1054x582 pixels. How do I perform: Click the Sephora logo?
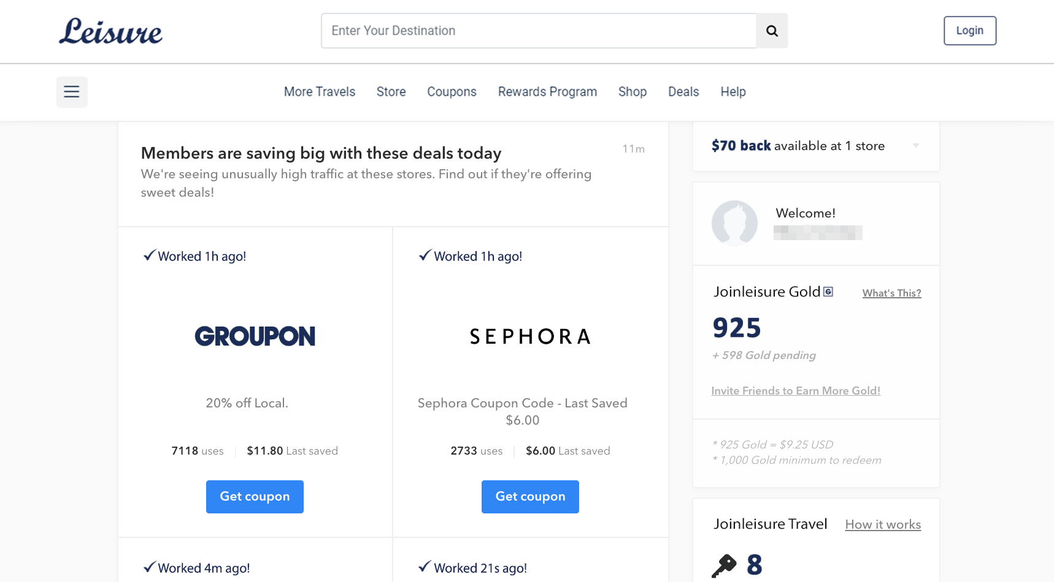[530, 336]
